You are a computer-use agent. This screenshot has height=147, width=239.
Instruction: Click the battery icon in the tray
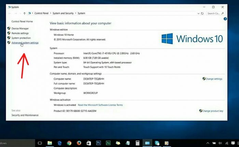tap(214, 143)
